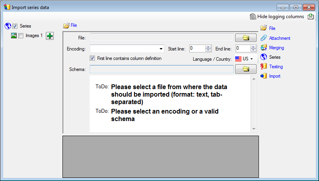Viewport: 319px width, 181px height.
Task: Click the app icon in title bar
Action: tap(7, 7)
